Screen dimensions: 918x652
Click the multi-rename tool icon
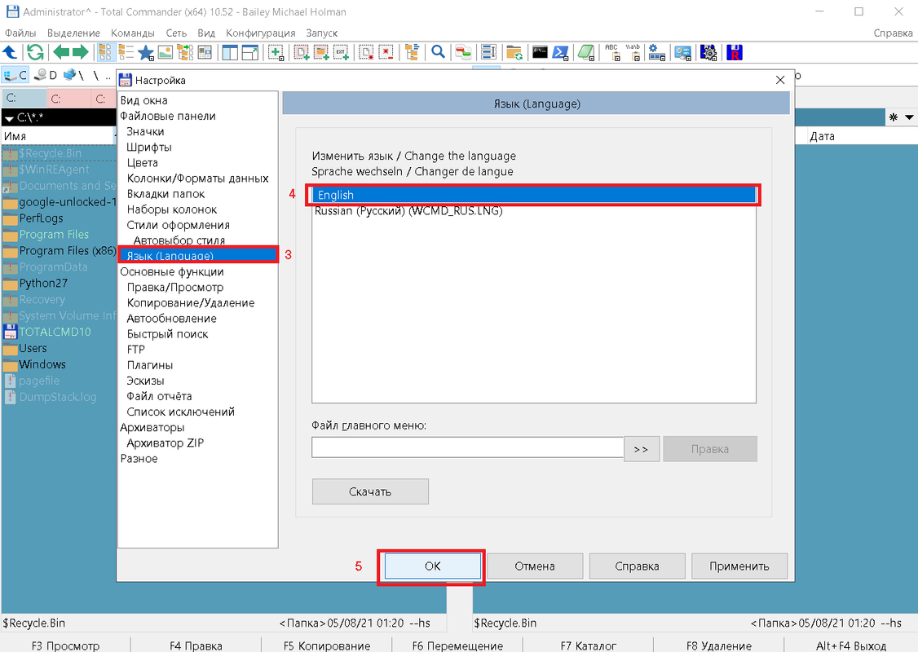coord(489,53)
